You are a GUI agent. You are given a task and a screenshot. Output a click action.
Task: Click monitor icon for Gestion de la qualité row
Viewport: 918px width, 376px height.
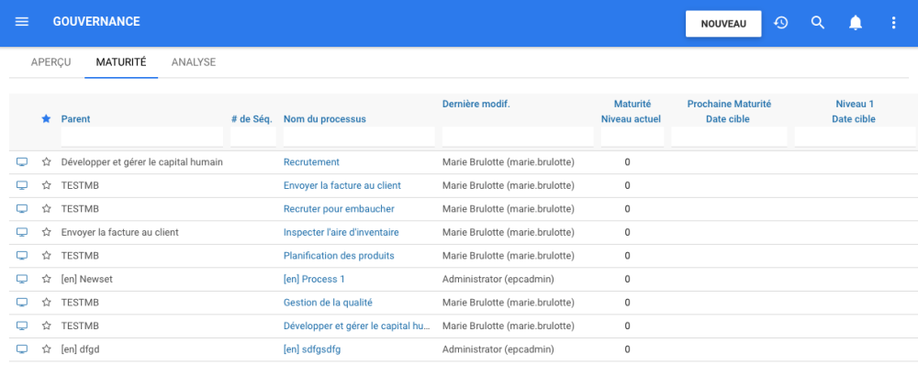coord(22,302)
